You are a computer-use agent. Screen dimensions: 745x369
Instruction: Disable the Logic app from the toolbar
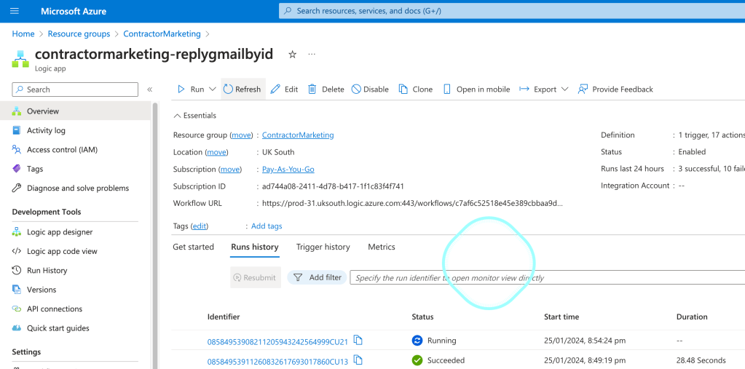(x=370, y=90)
